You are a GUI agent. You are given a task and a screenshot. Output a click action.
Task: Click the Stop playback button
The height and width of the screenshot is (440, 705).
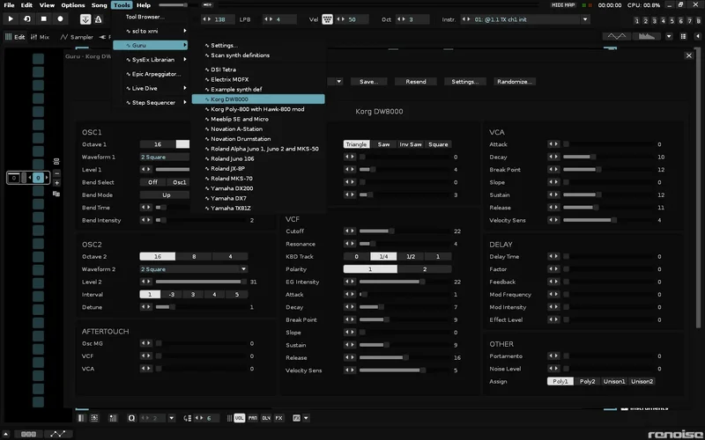(x=44, y=18)
